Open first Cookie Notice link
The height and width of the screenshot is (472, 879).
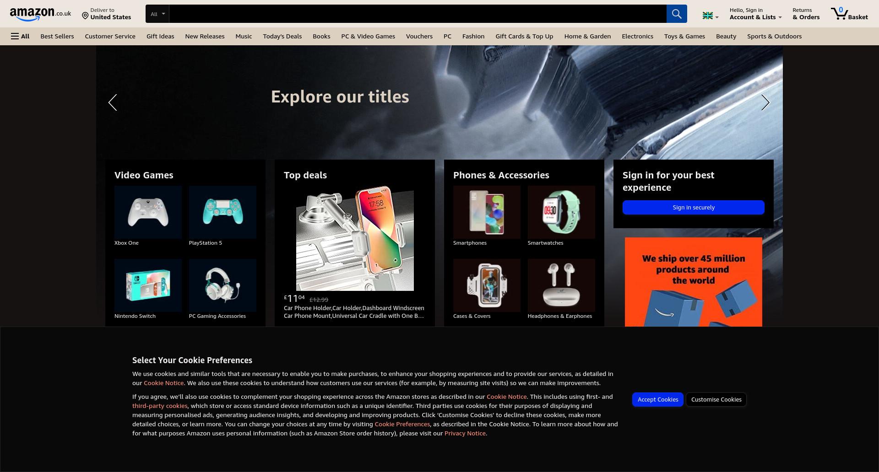point(163,383)
